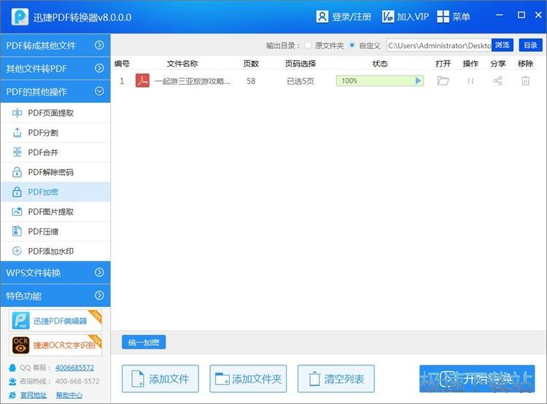This screenshot has width=547, height=404.
Task: Select PDF添加水印 in the sidebar
Action: pos(55,251)
